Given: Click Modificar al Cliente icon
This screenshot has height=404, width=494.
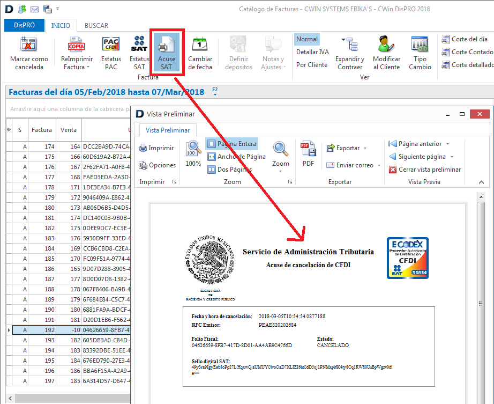Looking at the screenshot, I should (x=386, y=45).
